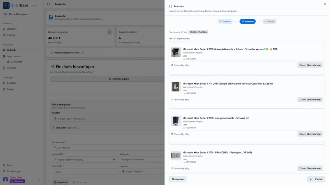Viewport: 329px width, 185px height.
Task: Click the Verkäufer info icon
Action: coord(78,128)
